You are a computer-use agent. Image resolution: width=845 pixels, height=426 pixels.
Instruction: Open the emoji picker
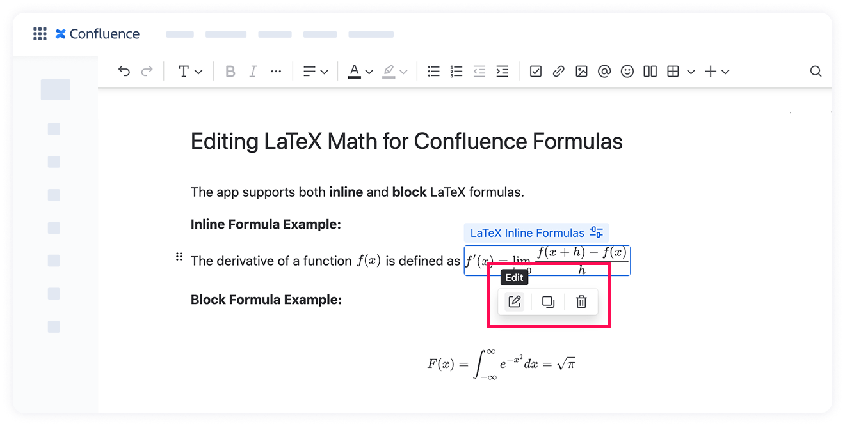(627, 72)
